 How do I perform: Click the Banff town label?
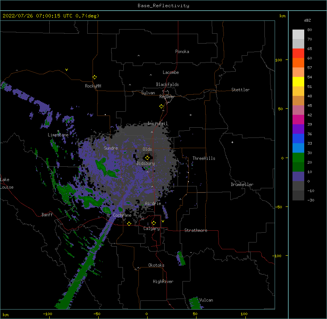[x=47, y=215]
